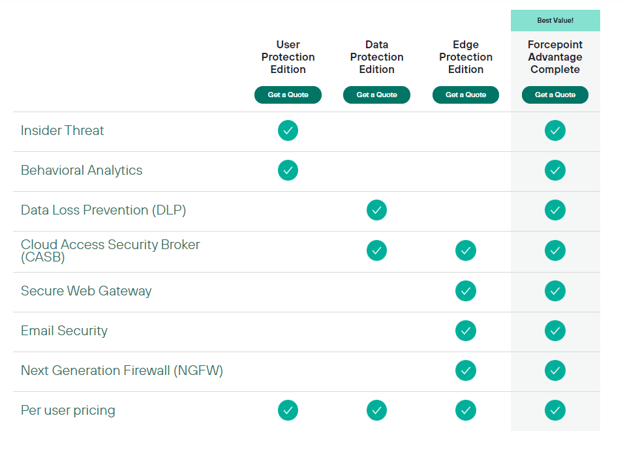Click CASB checkmark under Advantage Complete
625x450 pixels.
click(x=555, y=250)
